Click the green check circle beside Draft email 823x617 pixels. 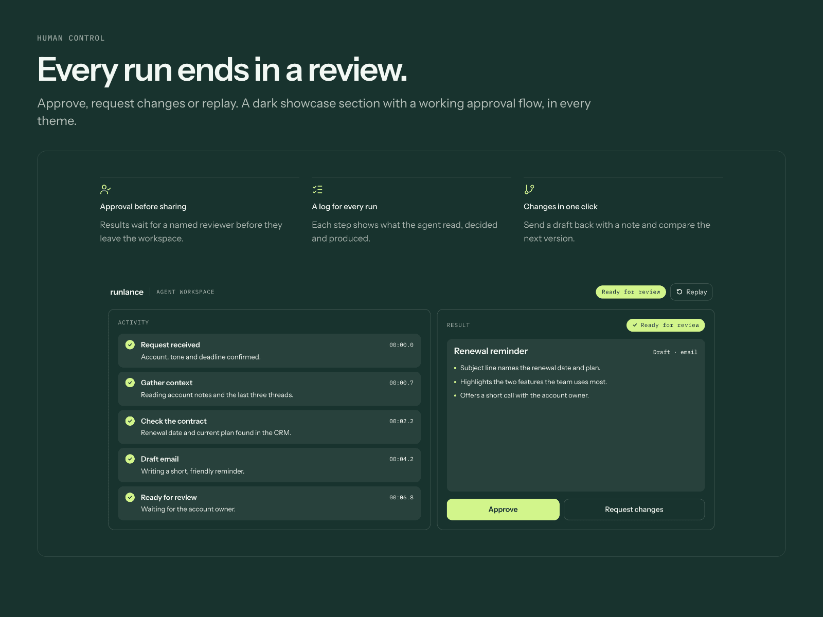pyautogui.click(x=130, y=459)
